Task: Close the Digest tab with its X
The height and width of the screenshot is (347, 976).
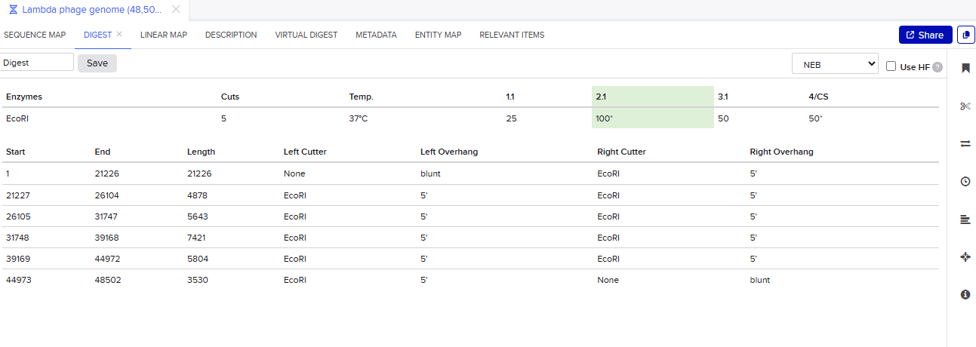Action: (x=119, y=34)
